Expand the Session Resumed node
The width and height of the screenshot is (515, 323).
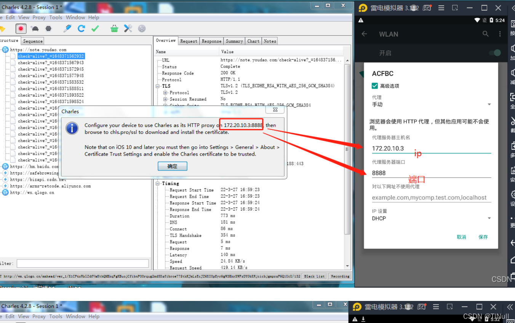165,99
